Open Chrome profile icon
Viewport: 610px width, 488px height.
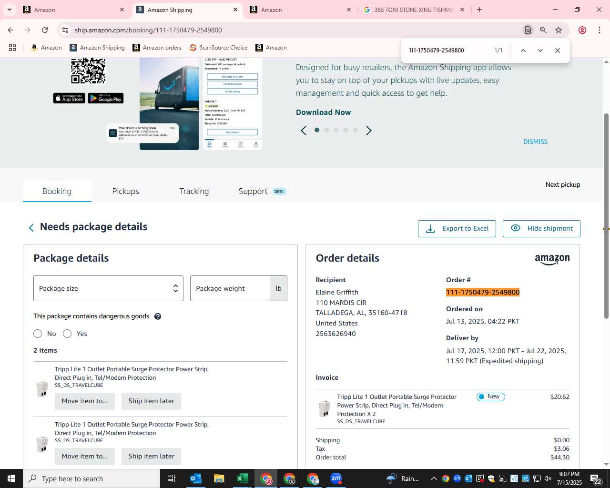click(582, 30)
